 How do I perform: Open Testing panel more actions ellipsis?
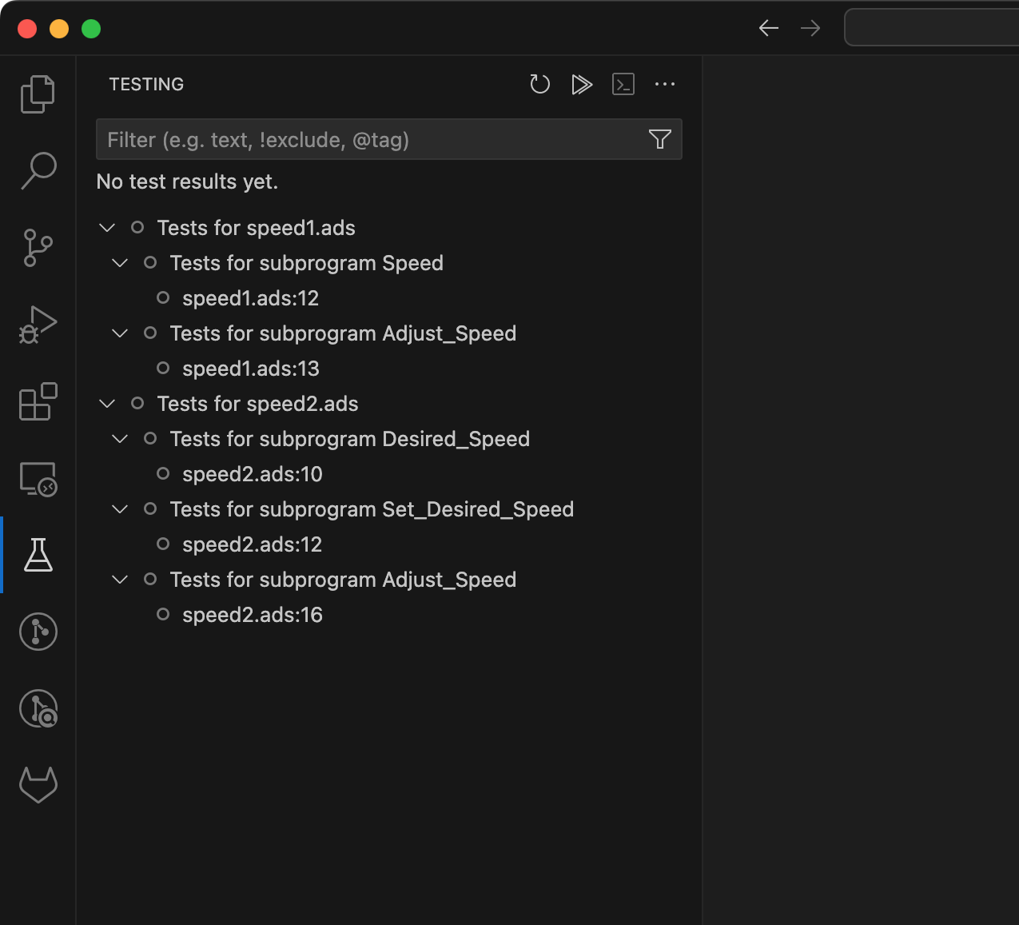point(665,84)
